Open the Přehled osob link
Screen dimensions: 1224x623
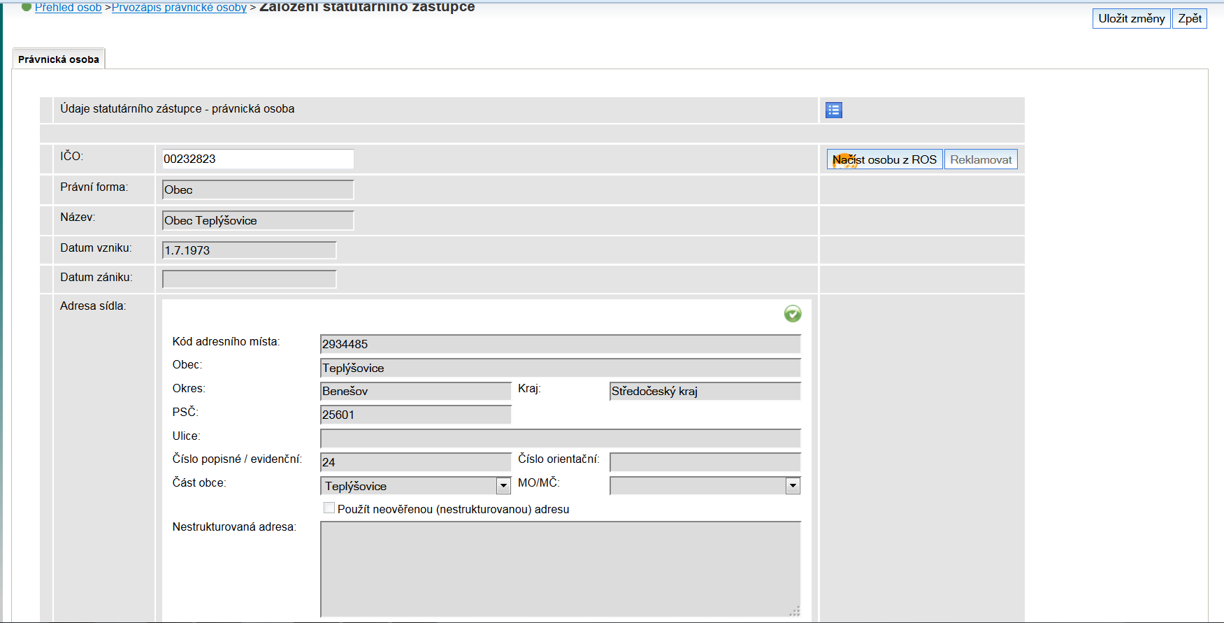pyautogui.click(x=68, y=7)
